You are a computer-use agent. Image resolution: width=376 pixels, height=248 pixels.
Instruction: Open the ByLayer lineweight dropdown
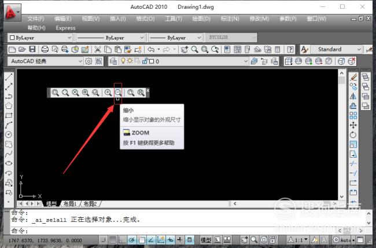(199, 38)
